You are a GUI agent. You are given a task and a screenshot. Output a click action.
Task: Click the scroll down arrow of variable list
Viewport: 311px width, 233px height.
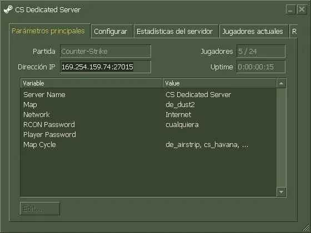pyautogui.click(x=281, y=192)
